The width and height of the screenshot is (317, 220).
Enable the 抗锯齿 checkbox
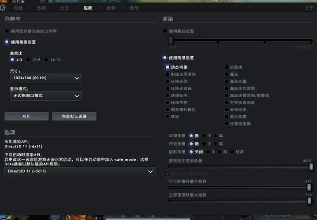(x=227, y=67)
